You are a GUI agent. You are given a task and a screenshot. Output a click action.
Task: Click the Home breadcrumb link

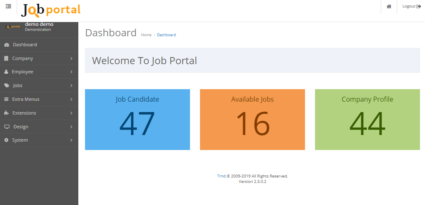[146, 35]
